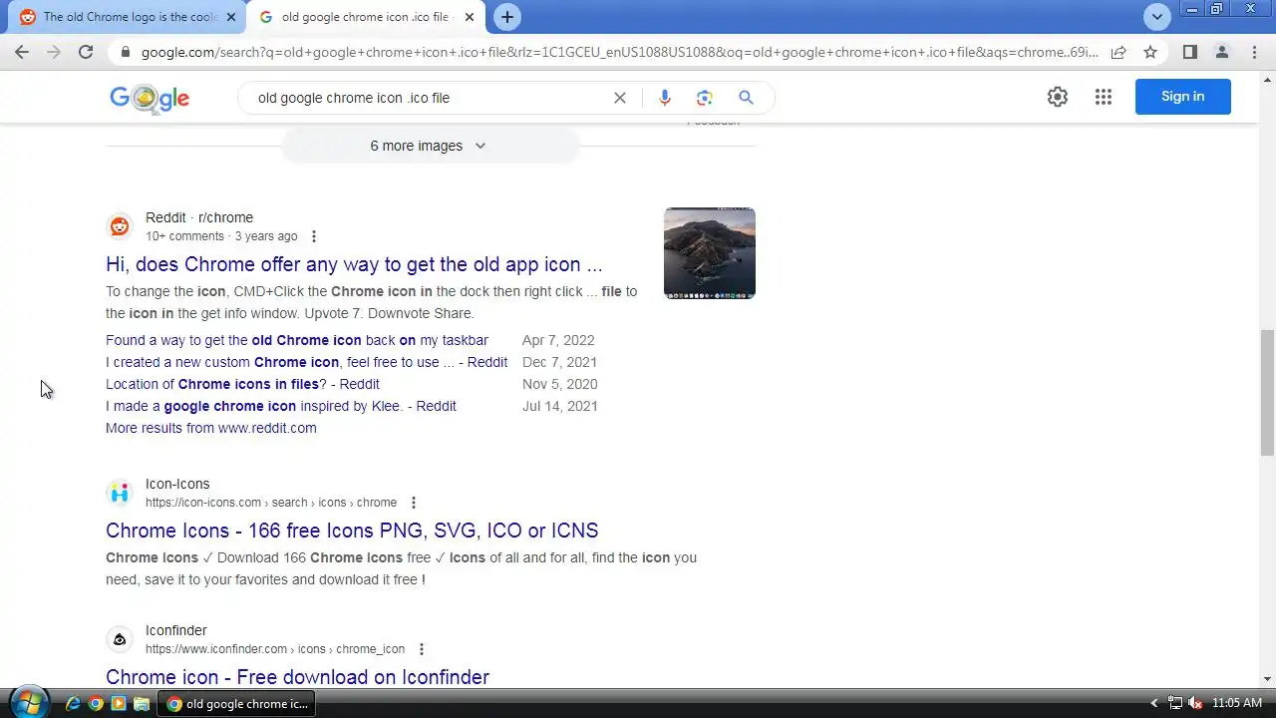Open the tab search dropdown arrow
This screenshot has width=1276, height=718.
click(x=1156, y=17)
